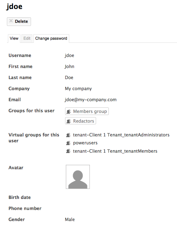Open the Edit tab

click(27, 38)
